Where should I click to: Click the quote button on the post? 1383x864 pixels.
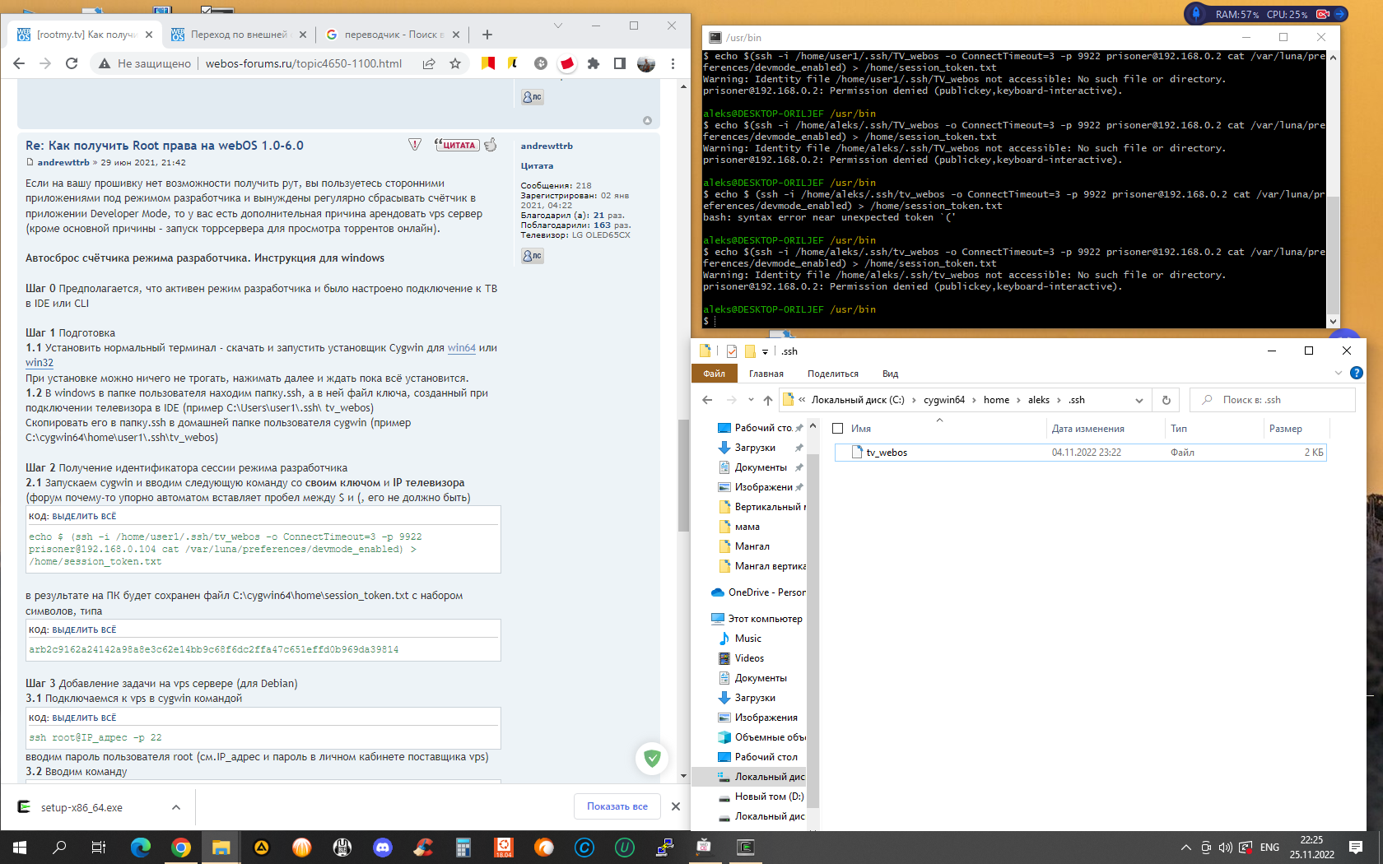click(x=457, y=145)
